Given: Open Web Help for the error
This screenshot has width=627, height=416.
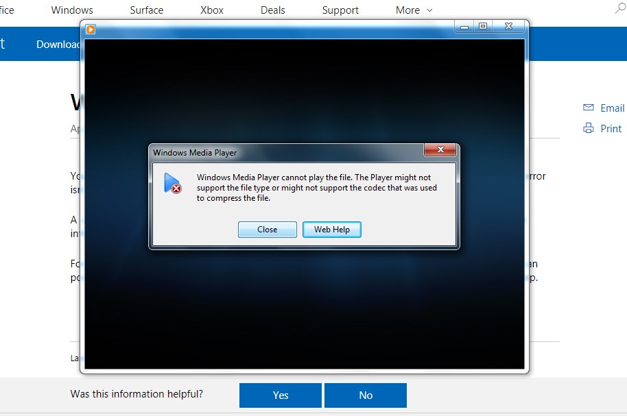Looking at the screenshot, I should coord(331,230).
